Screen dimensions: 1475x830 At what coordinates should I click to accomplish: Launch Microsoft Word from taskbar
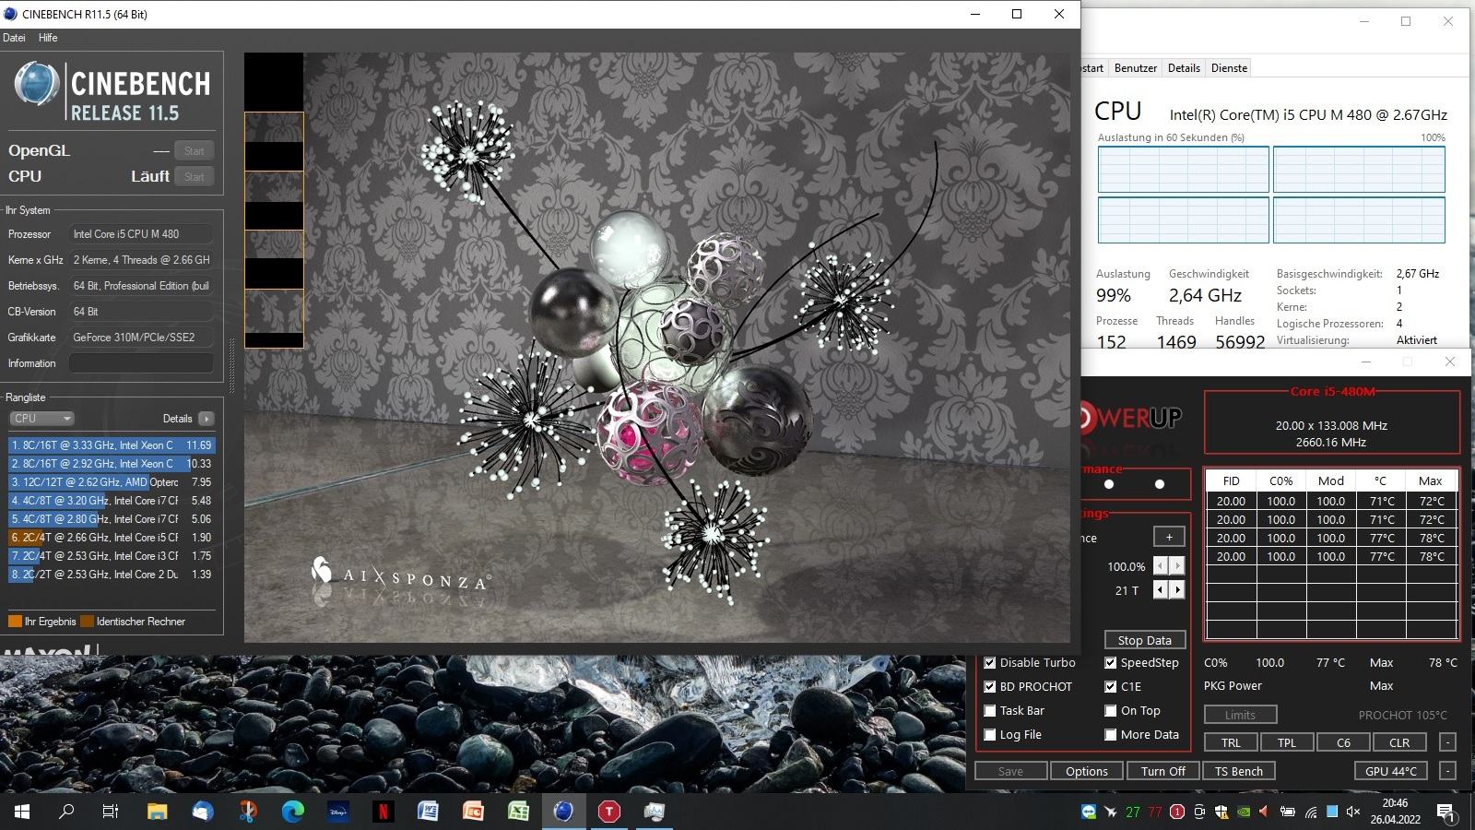[x=428, y=812]
